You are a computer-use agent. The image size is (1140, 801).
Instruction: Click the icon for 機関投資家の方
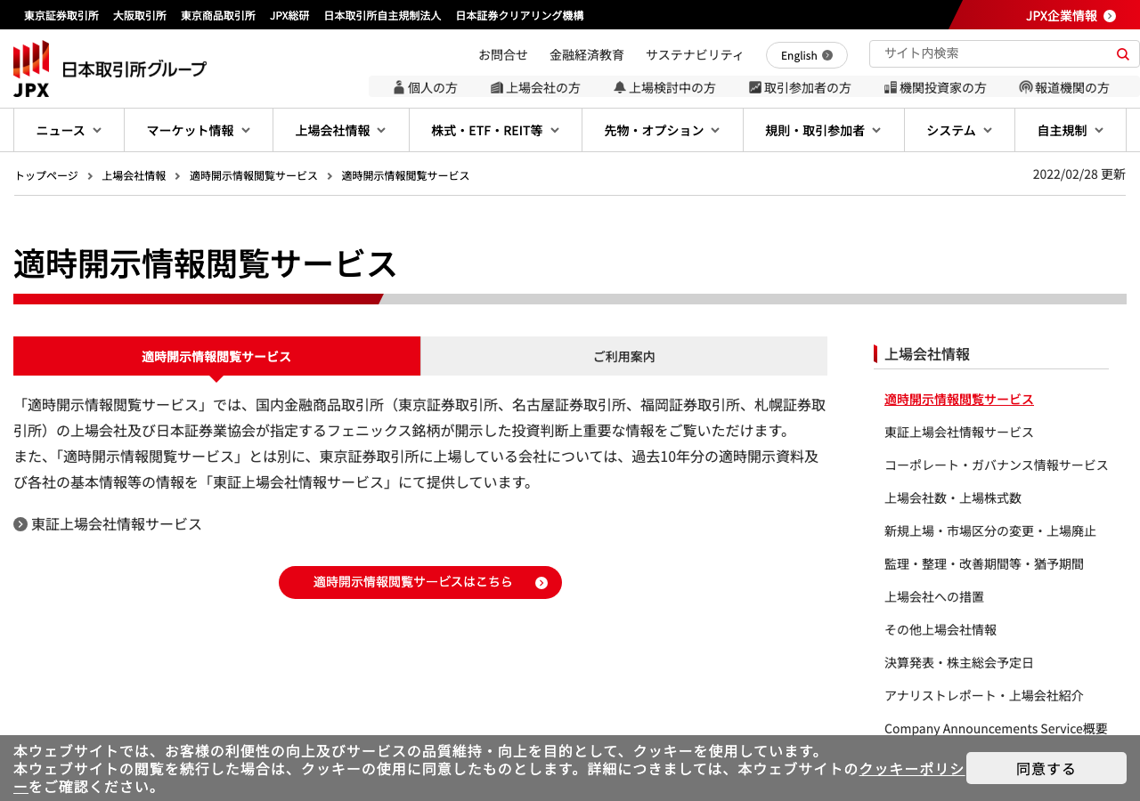[x=891, y=87]
